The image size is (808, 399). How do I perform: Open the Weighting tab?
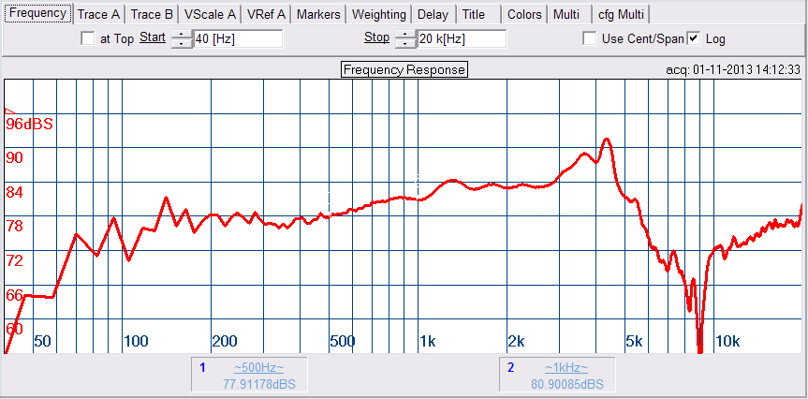click(x=380, y=14)
